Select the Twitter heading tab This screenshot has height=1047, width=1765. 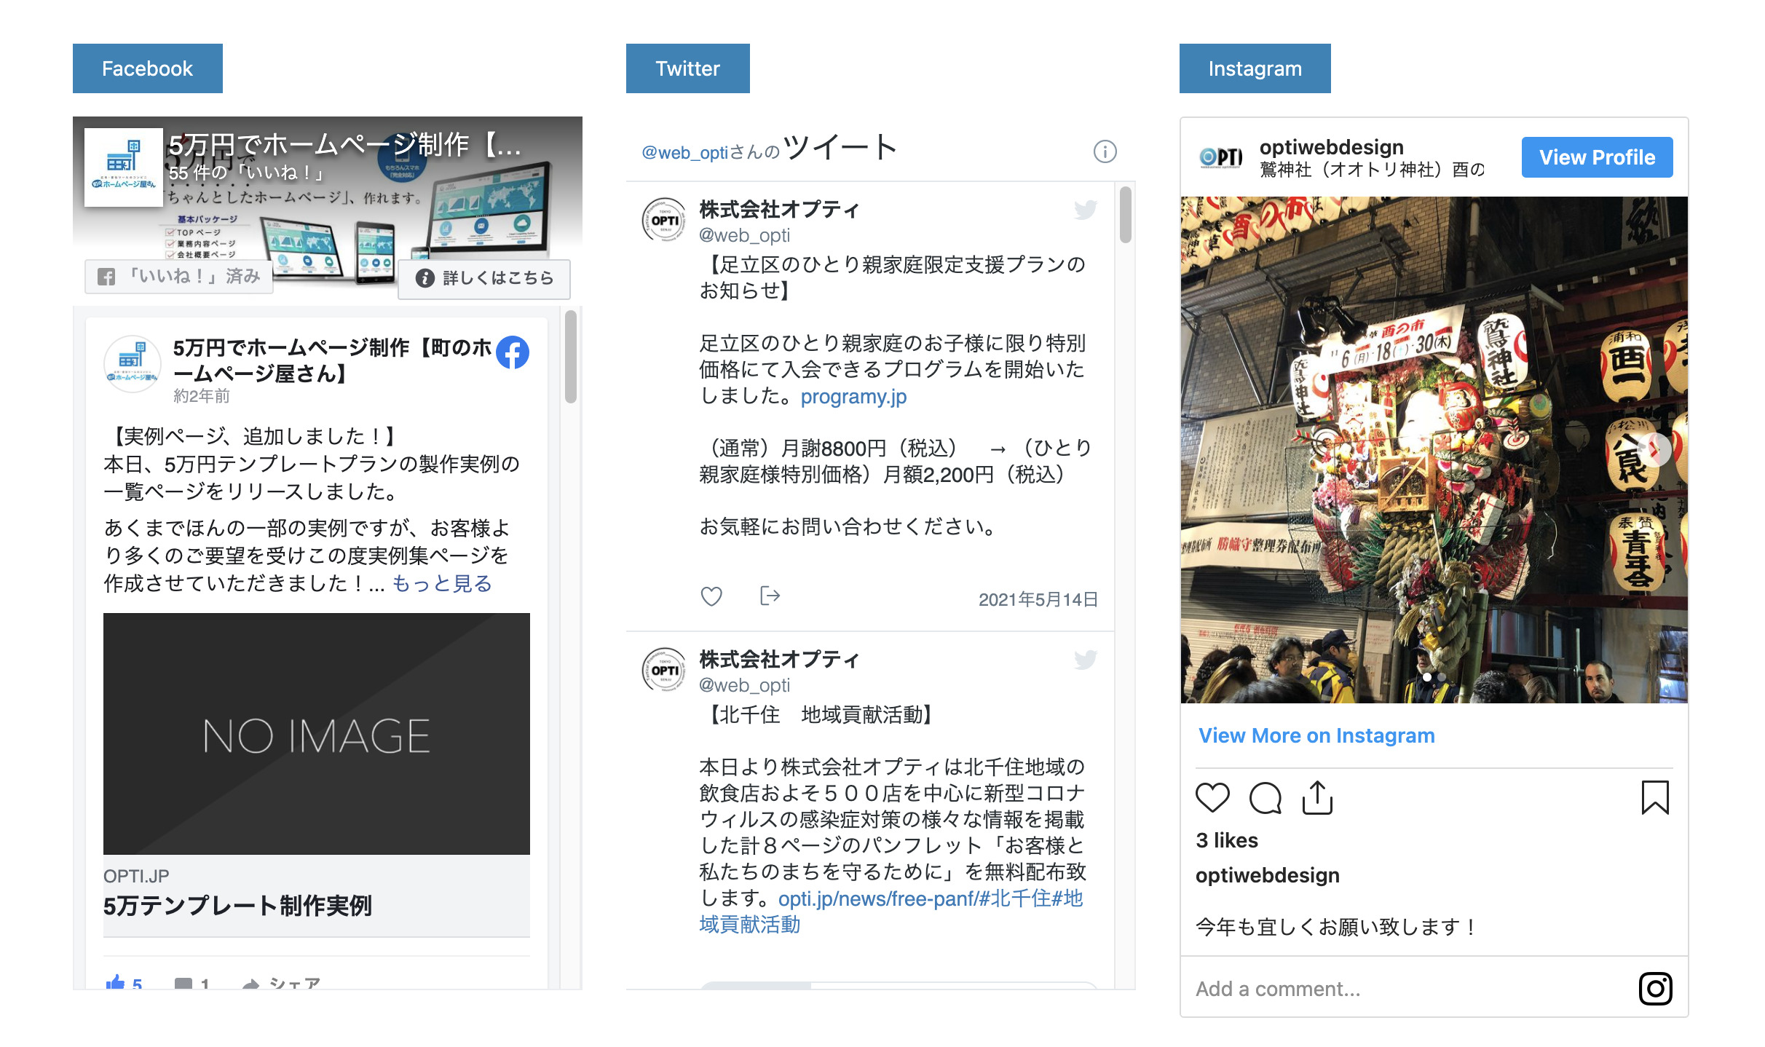pyautogui.click(x=688, y=68)
